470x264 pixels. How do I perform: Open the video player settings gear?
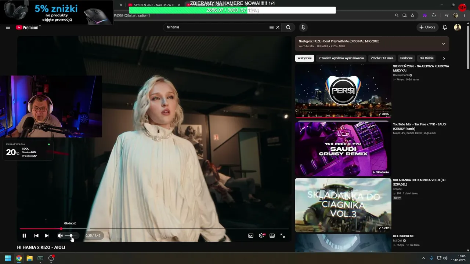(261, 236)
